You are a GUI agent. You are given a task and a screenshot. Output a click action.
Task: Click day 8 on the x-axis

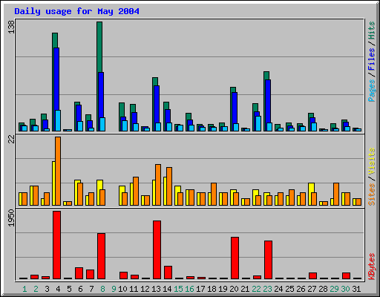pos(102,289)
